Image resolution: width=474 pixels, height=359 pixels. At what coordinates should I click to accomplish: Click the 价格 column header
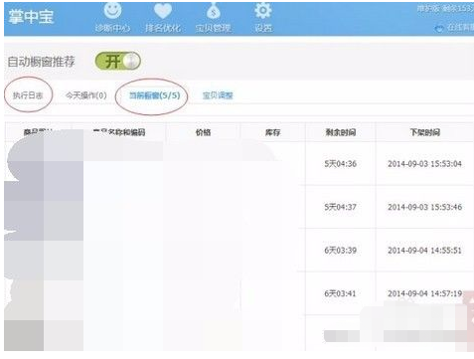[203, 132]
